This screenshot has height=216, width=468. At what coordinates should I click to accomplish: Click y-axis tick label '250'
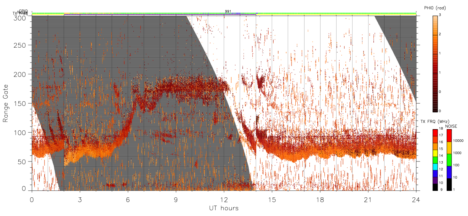20,45
